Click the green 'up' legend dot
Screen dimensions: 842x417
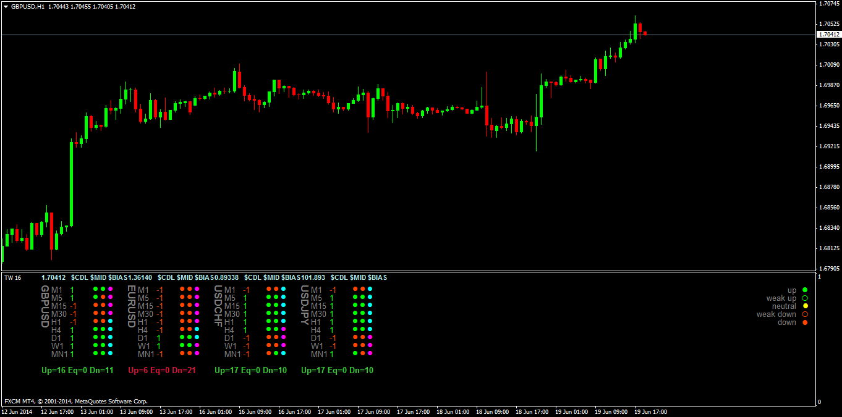click(x=805, y=290)
